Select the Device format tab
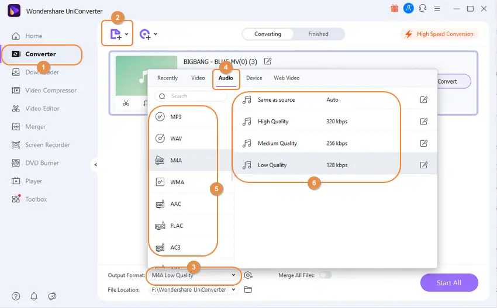The width and height of the screenshot is (497, 308). pos(254,78)
